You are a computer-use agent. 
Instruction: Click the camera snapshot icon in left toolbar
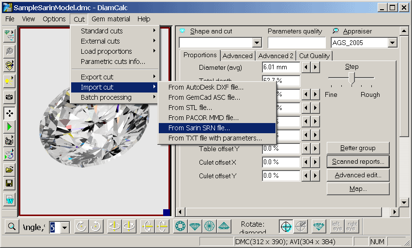click(9, 97)
